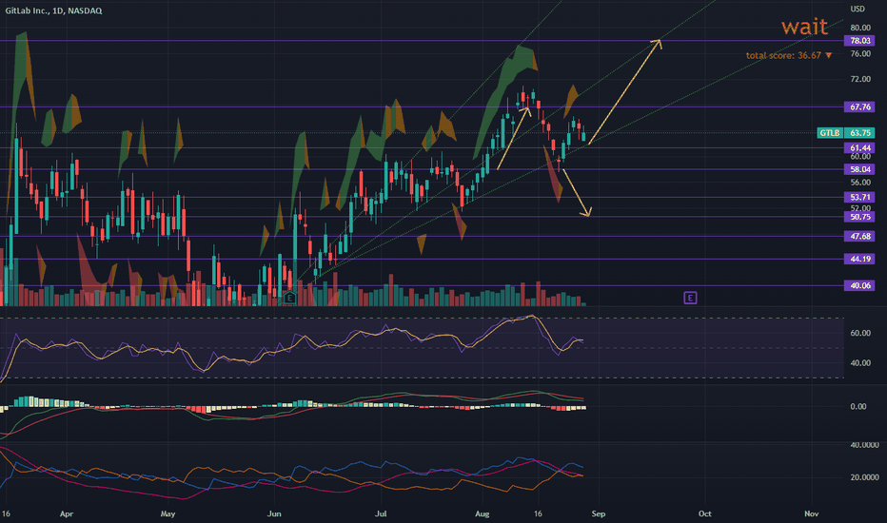Viewport: 887px width, 523px height.
Task: Select the 47.68 price level label
Action: (859, 237)
